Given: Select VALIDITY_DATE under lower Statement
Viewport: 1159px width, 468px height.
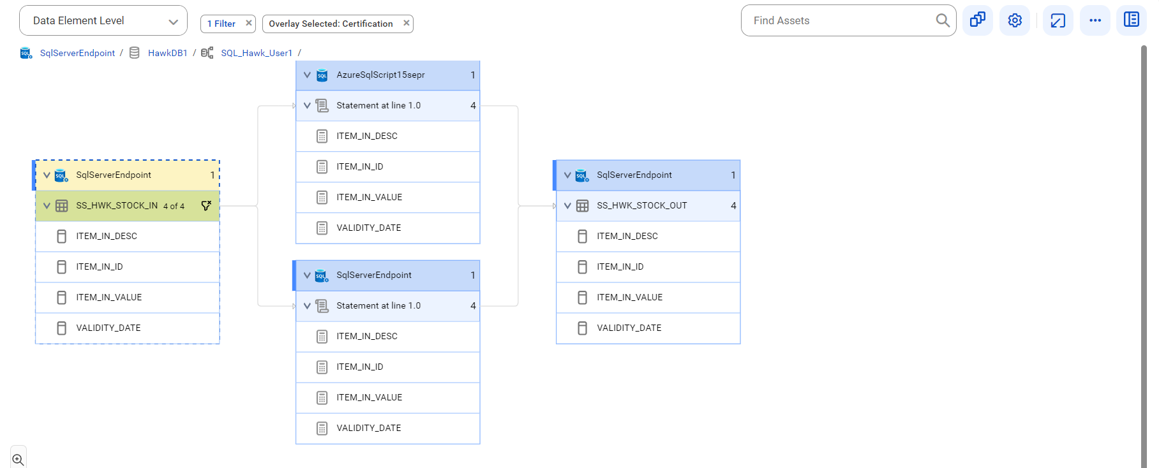Looking at the screenshot, I should tap(388, 428).
